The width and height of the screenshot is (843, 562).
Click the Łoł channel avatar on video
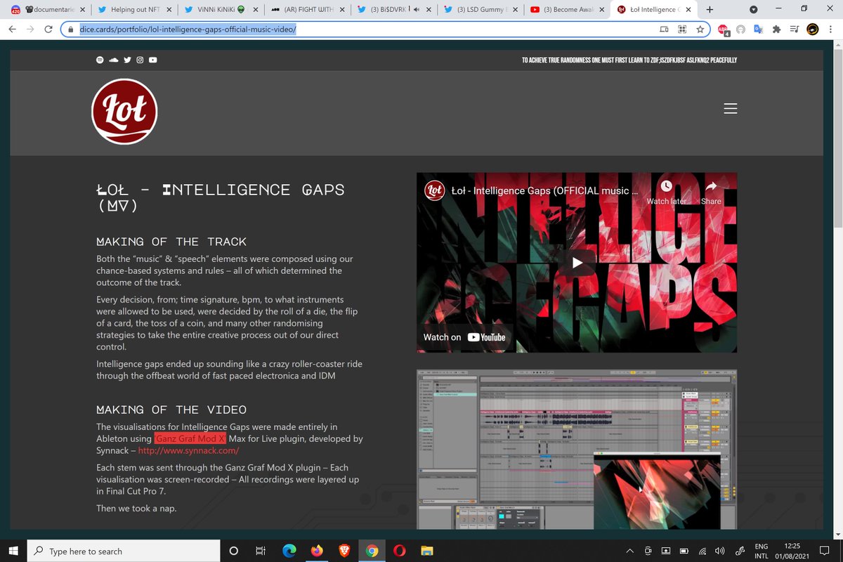tap(435, 190)
